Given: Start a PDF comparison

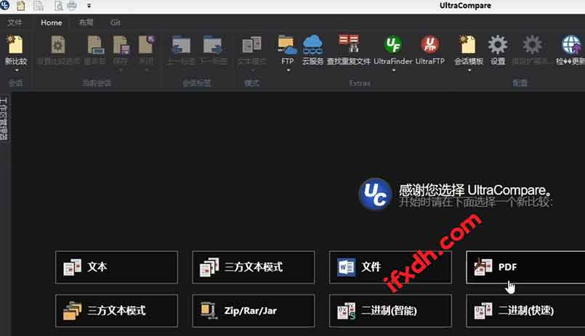Looking at the screenshot, I should tap(525, 267).
